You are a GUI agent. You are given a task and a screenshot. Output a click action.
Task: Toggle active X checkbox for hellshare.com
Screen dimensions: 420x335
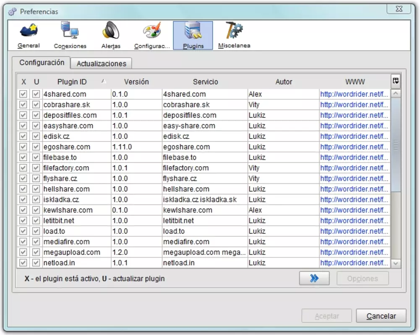23,189
